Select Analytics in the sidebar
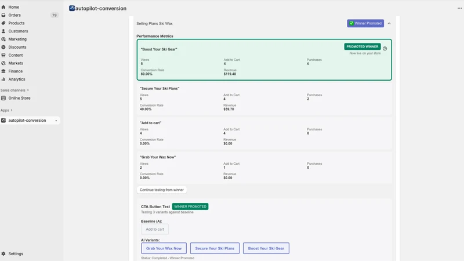Screen dimensions: 464x261 17,79
